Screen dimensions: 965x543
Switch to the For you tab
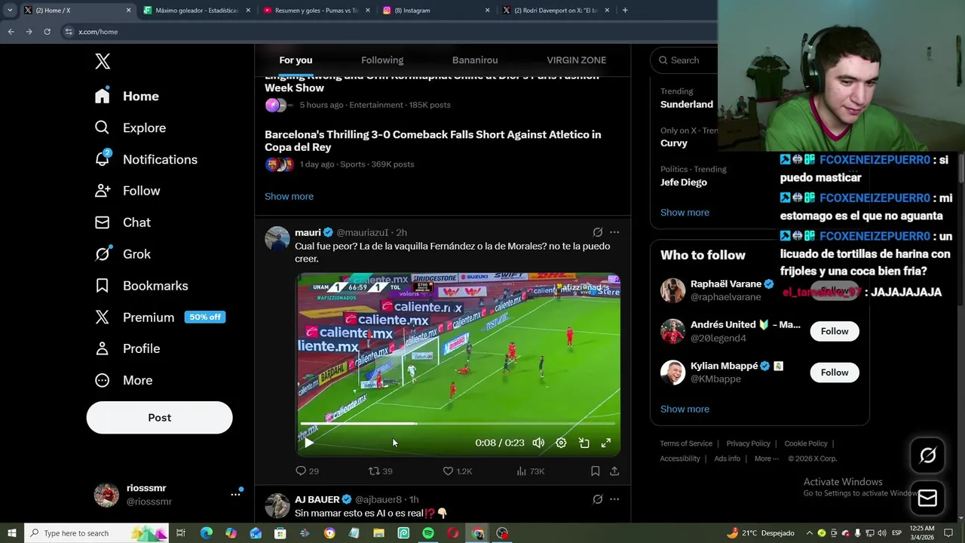click(296, 60)
